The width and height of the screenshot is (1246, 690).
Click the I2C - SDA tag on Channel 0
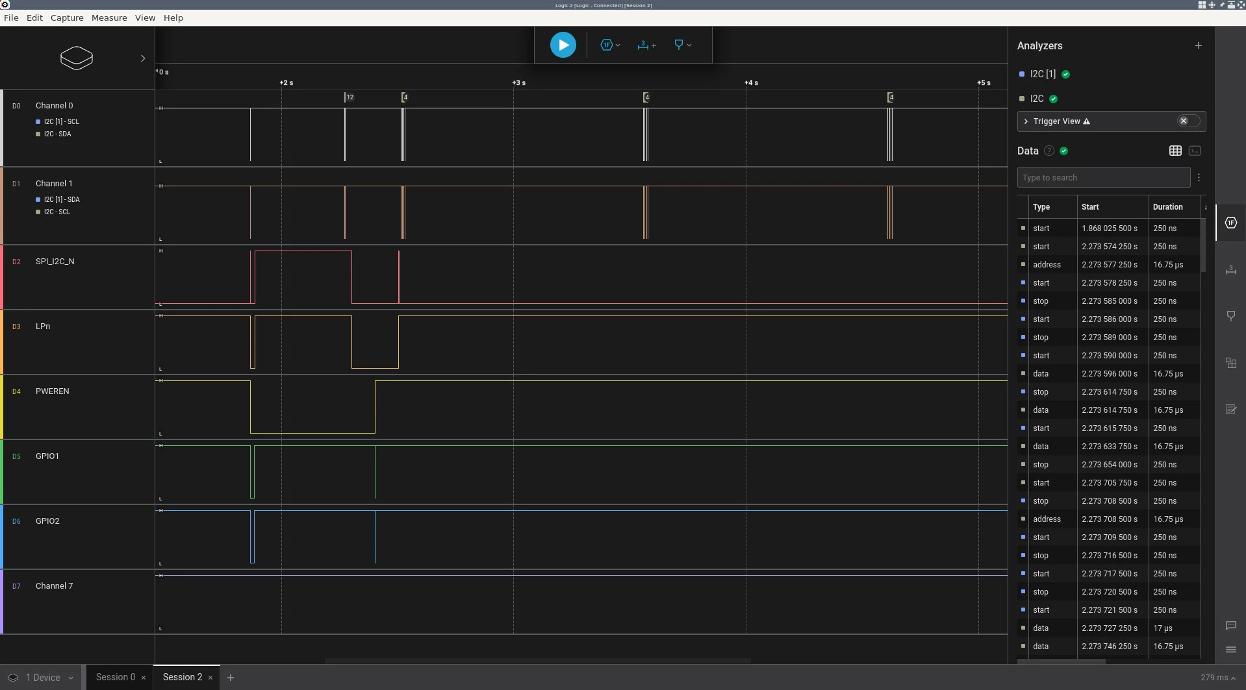tap(53, 134)
